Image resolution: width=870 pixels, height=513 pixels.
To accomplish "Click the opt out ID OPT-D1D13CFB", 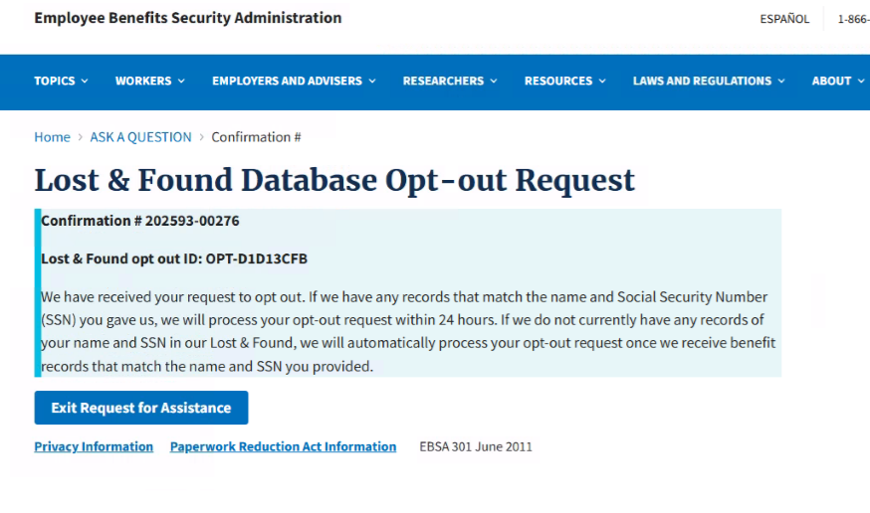I will (257, 258).
